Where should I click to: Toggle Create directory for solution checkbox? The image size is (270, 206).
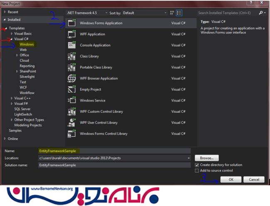coord(197,165)
